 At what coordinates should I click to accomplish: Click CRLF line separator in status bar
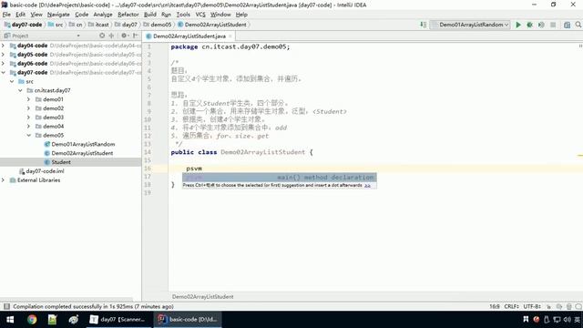click(512, 306)
